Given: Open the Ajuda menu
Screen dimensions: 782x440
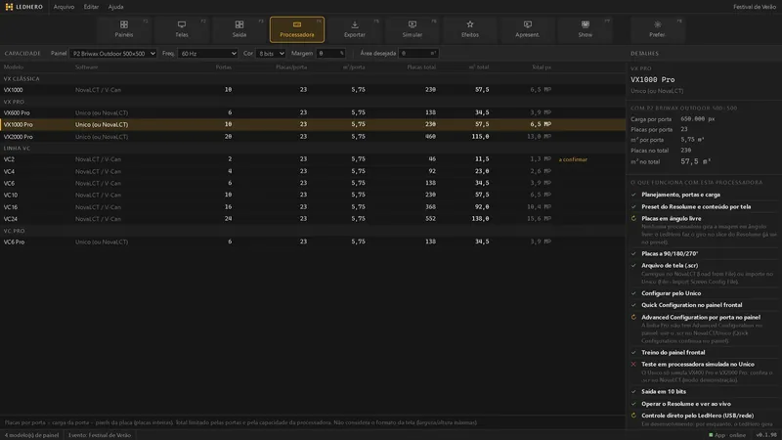Looking at the screenshot, I should pos(115,7).
